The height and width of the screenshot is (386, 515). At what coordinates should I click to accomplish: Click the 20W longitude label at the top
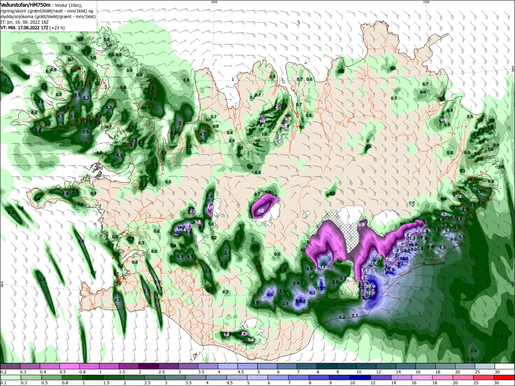pyautogui.click(x=214, y=2)
